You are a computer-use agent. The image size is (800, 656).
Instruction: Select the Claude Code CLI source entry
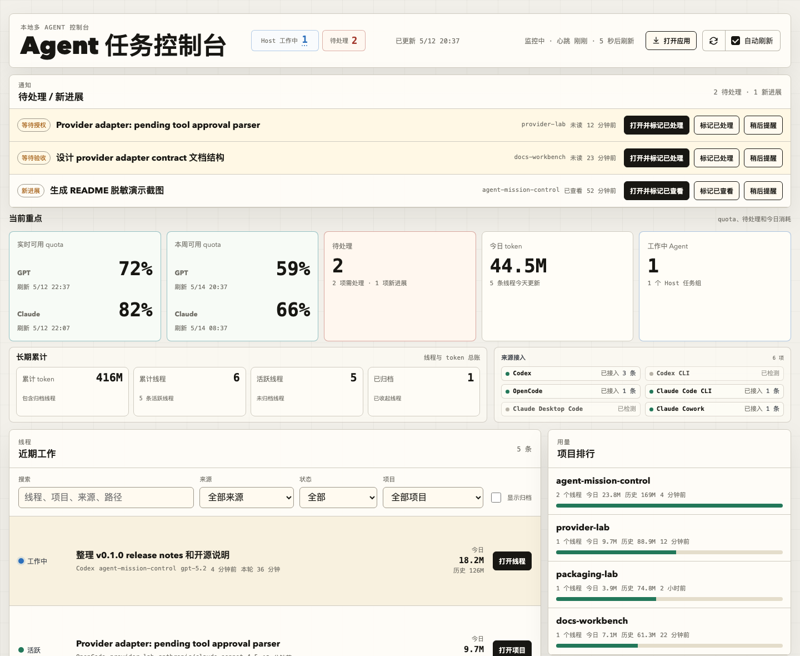(715, 391)
